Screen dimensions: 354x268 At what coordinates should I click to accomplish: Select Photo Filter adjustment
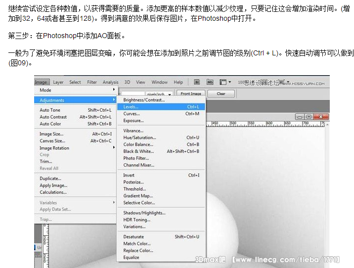(x=161, y=158)
